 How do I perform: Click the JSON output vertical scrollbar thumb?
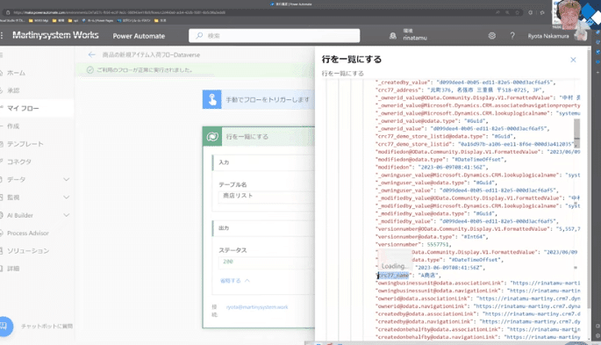(576, 133)
